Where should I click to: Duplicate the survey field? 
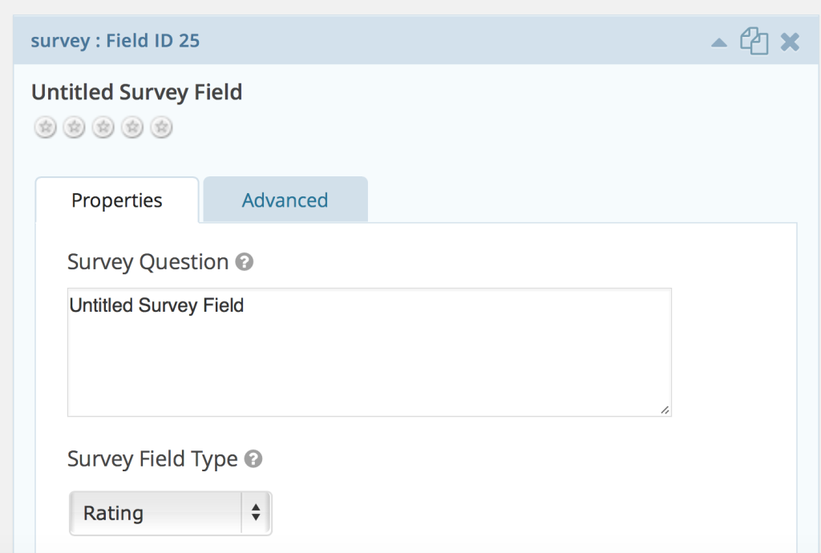click(752, 41)
